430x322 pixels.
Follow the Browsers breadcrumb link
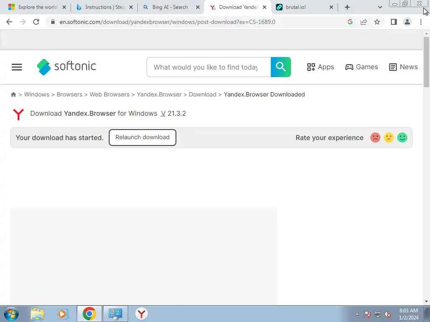69,94
